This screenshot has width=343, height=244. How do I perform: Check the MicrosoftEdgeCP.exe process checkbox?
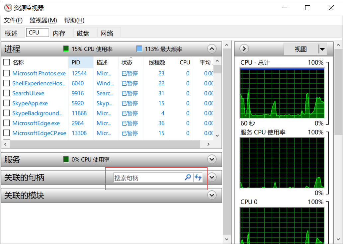tap(7, 133)
